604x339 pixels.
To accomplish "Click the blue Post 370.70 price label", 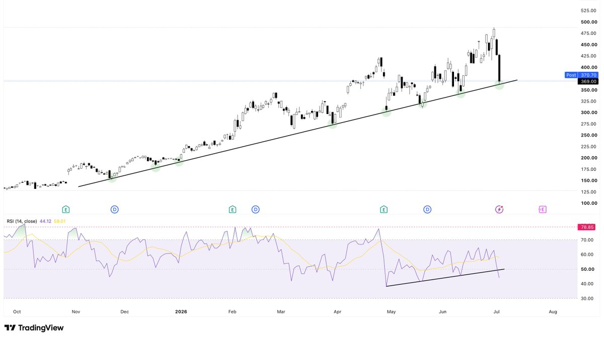I will point(580,75).
